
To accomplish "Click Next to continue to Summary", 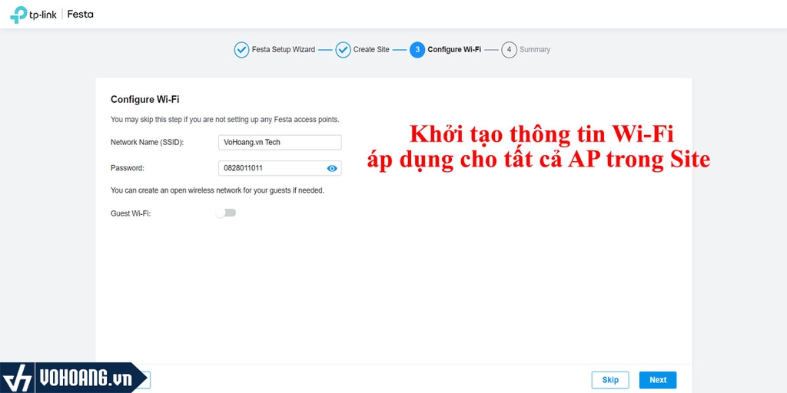I will click(658, 380).
